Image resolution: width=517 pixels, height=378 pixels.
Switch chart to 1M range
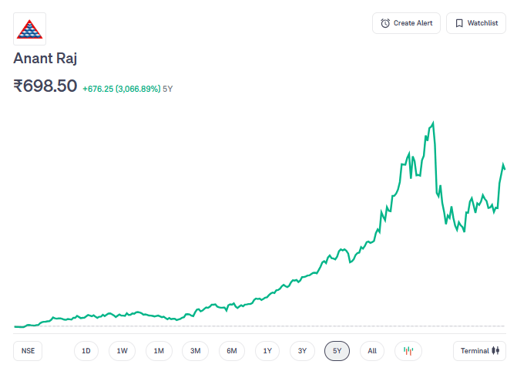(x=159, y=351)
